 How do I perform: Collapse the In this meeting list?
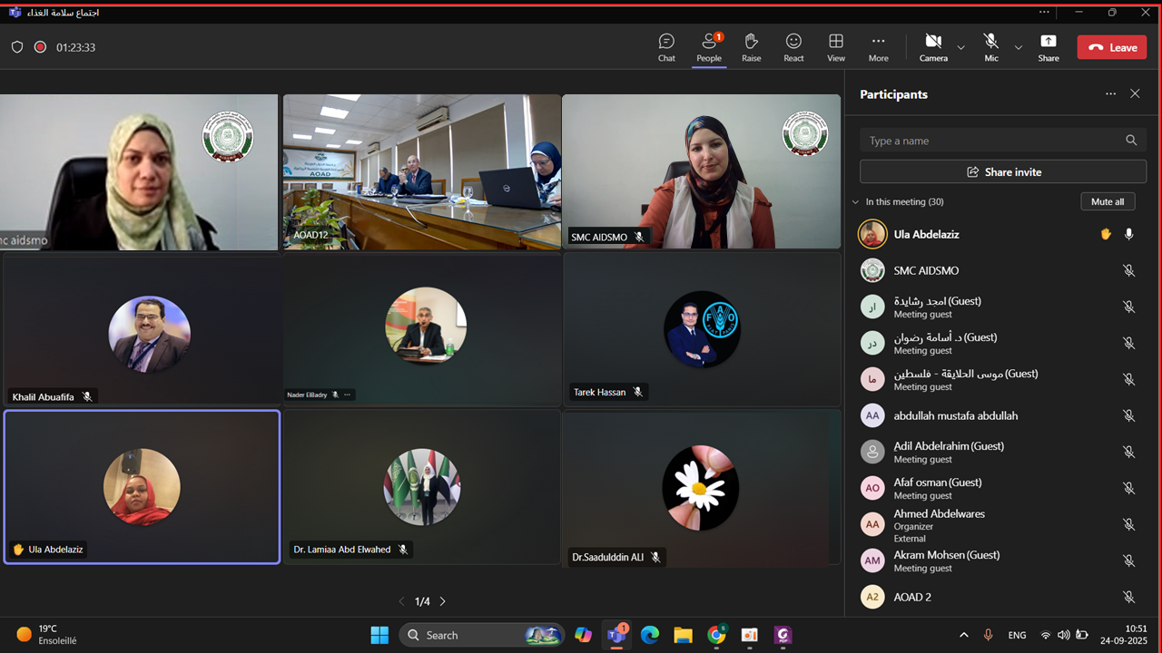tap(855, 202)
